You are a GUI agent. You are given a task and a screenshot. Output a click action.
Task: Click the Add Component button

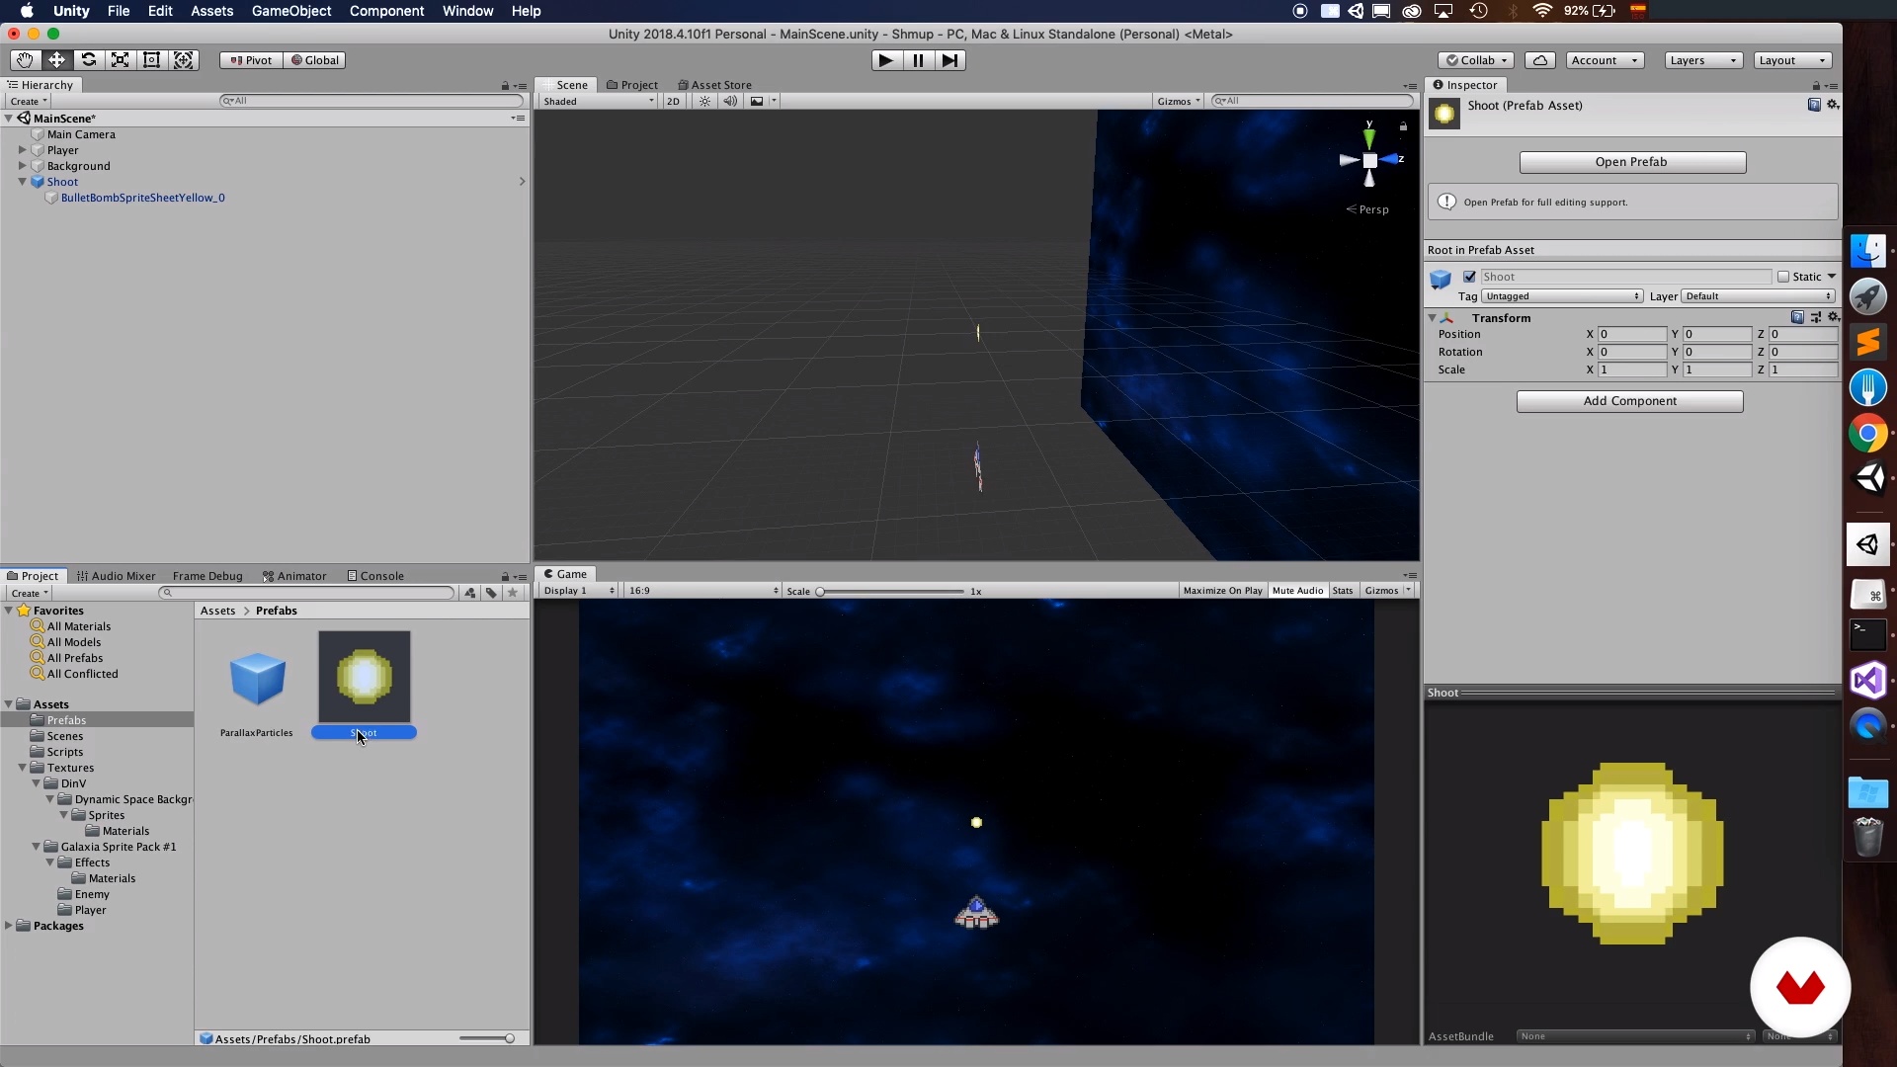point(1630,401)
